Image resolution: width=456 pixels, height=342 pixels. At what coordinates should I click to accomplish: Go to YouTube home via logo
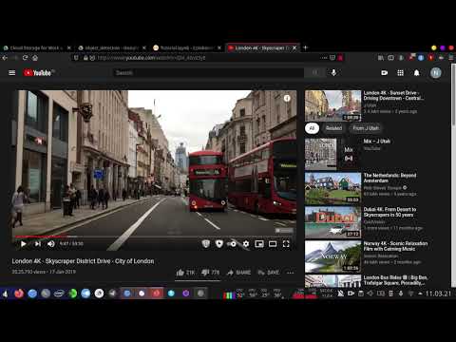click(x=38, y=73)
